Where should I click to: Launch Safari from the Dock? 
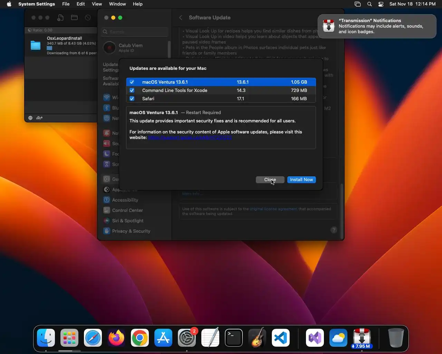pyautogui.click(x=93, y=338)
